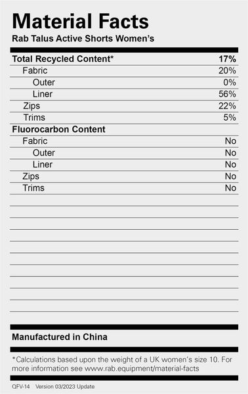Image resolution: width=248 pixels, height=394 pixels.
Task: Click the Material Facts heading
Action: (x=80, y=21)
